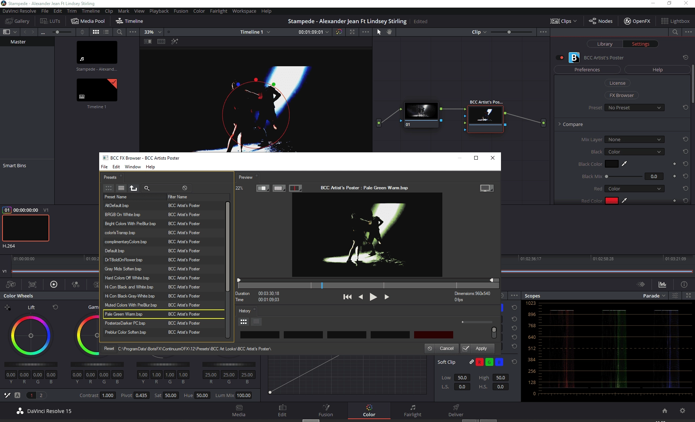Select the hand pan tool in node editor

[x=389, y=32]
